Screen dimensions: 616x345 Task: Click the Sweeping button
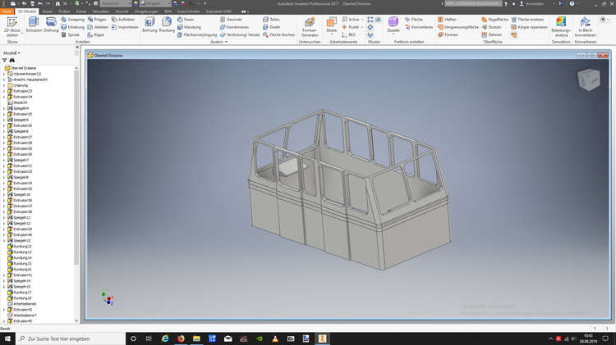click(72, 19)
